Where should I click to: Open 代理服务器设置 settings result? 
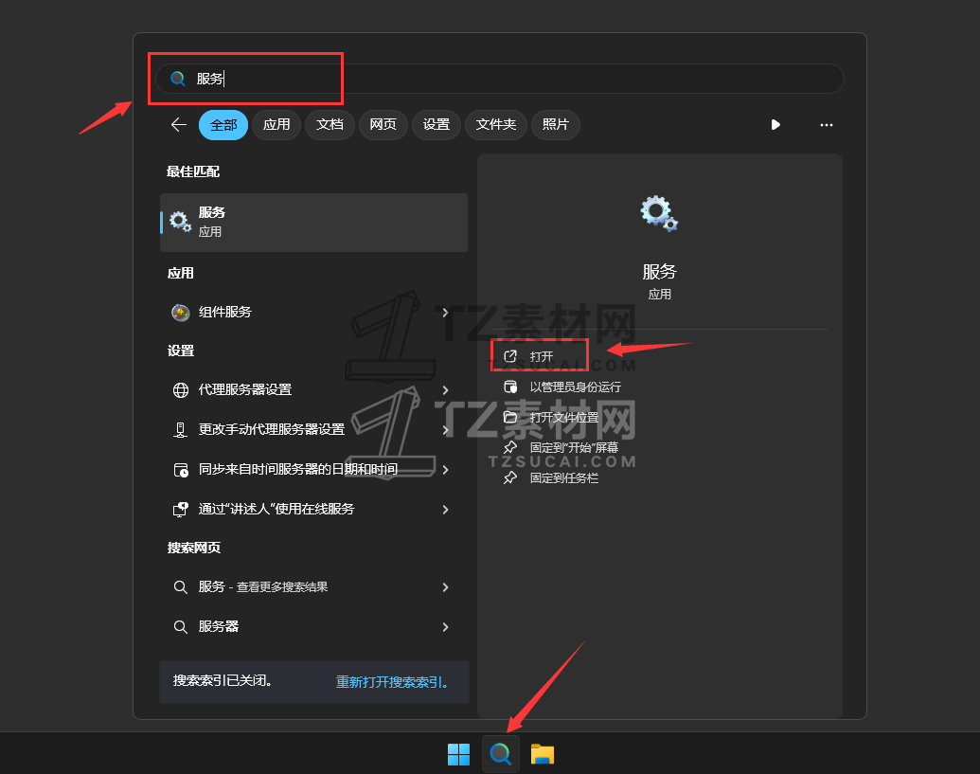pos(313,389)
